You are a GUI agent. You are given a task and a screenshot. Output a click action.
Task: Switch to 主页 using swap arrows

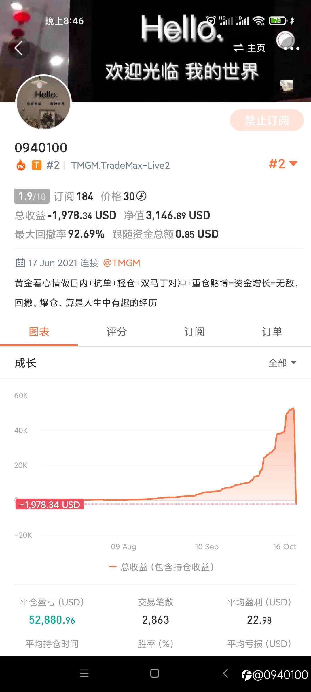249,48
